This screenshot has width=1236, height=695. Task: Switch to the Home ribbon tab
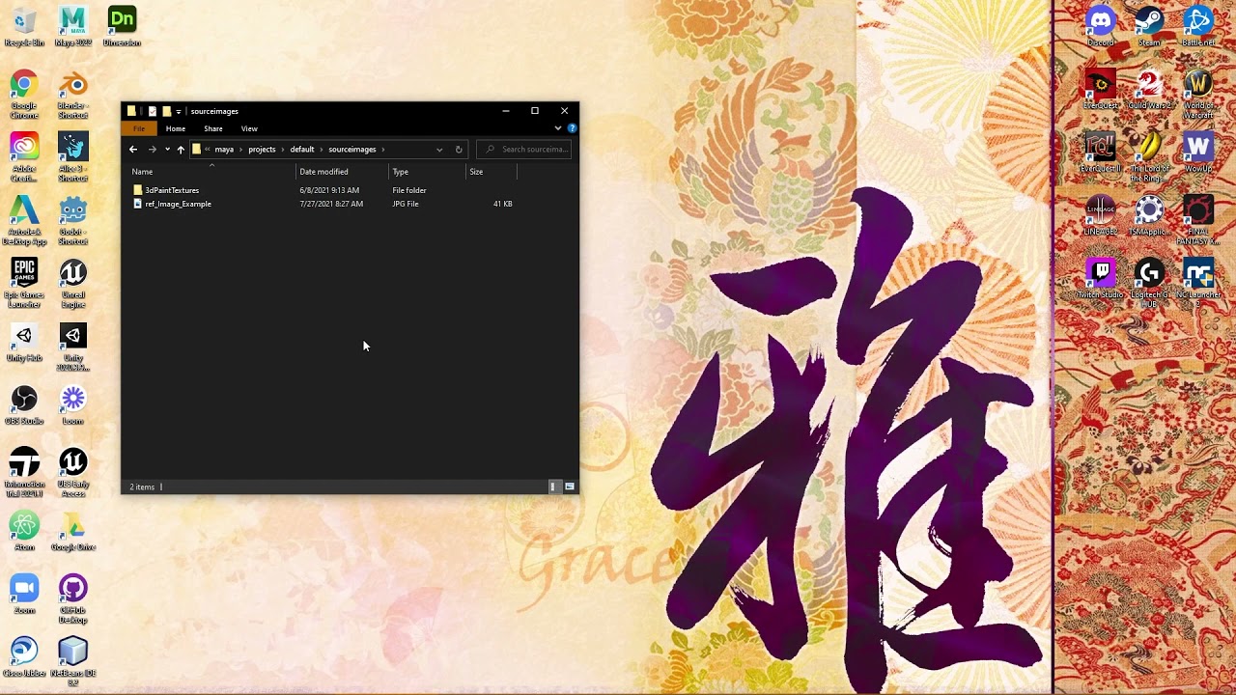pyautogui.click(x=175, y=128)
